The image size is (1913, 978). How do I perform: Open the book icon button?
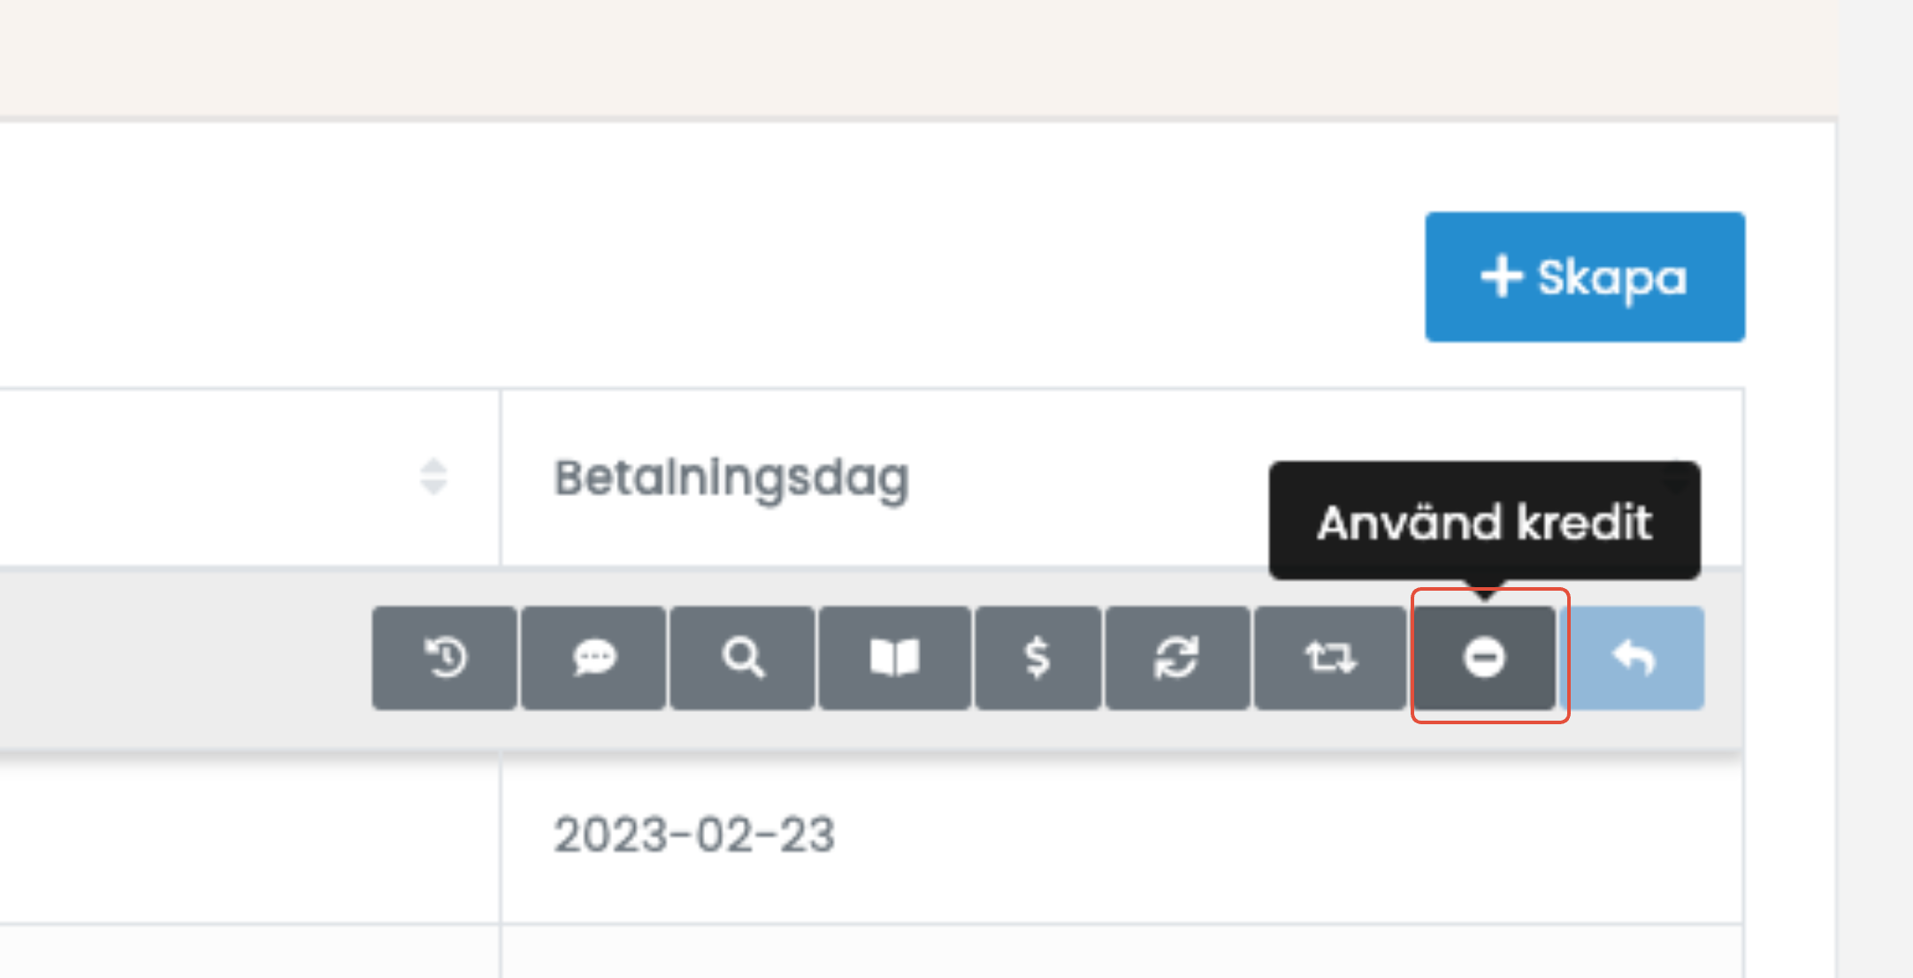[x=894, y=658]
